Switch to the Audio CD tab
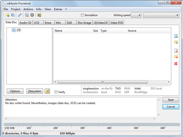Image resolution: width=183 pixels, height=137 pixels. tap(25, 23)
